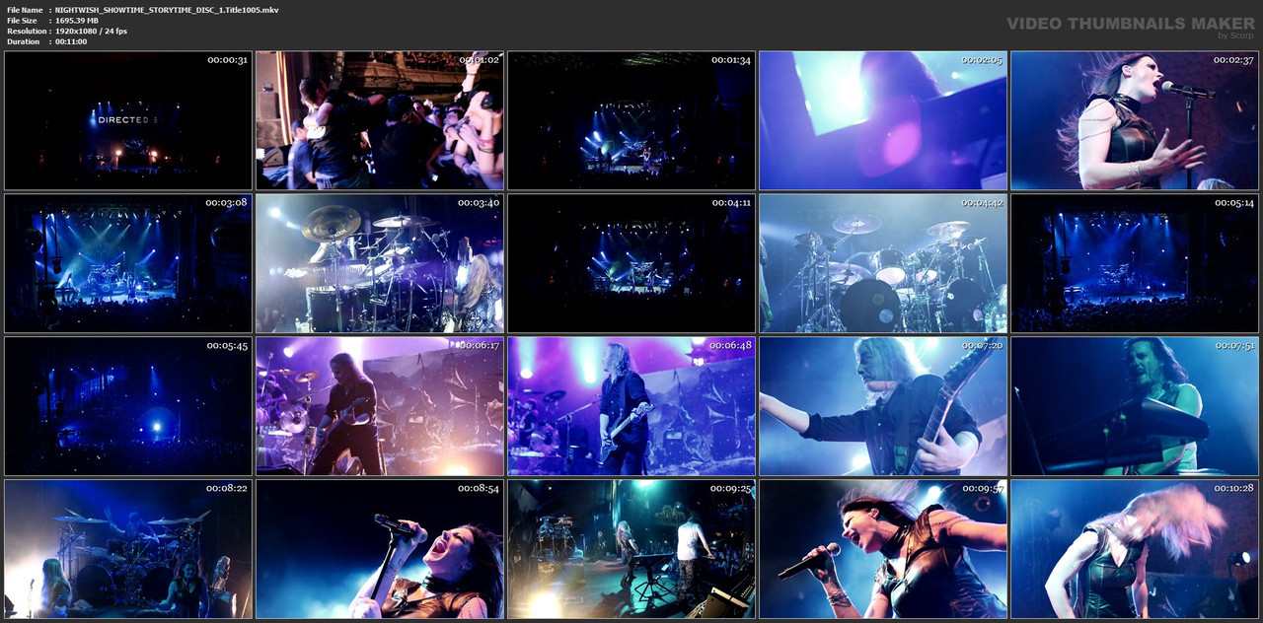Select the singer thumbnail at 00:09:57
Viewport: 1263px width, 623px height.
coord(883,549)
